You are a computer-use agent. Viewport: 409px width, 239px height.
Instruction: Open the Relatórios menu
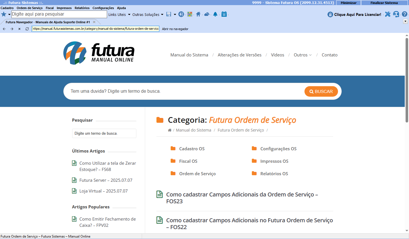[x=82, y=8]
